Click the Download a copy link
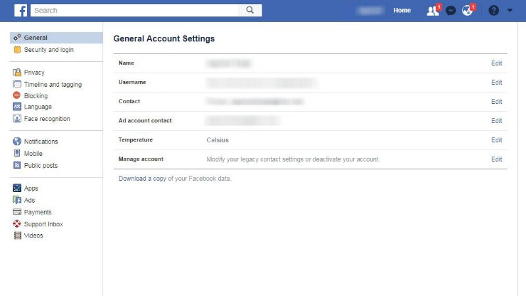The image size is (526, 296). [142, 179]
